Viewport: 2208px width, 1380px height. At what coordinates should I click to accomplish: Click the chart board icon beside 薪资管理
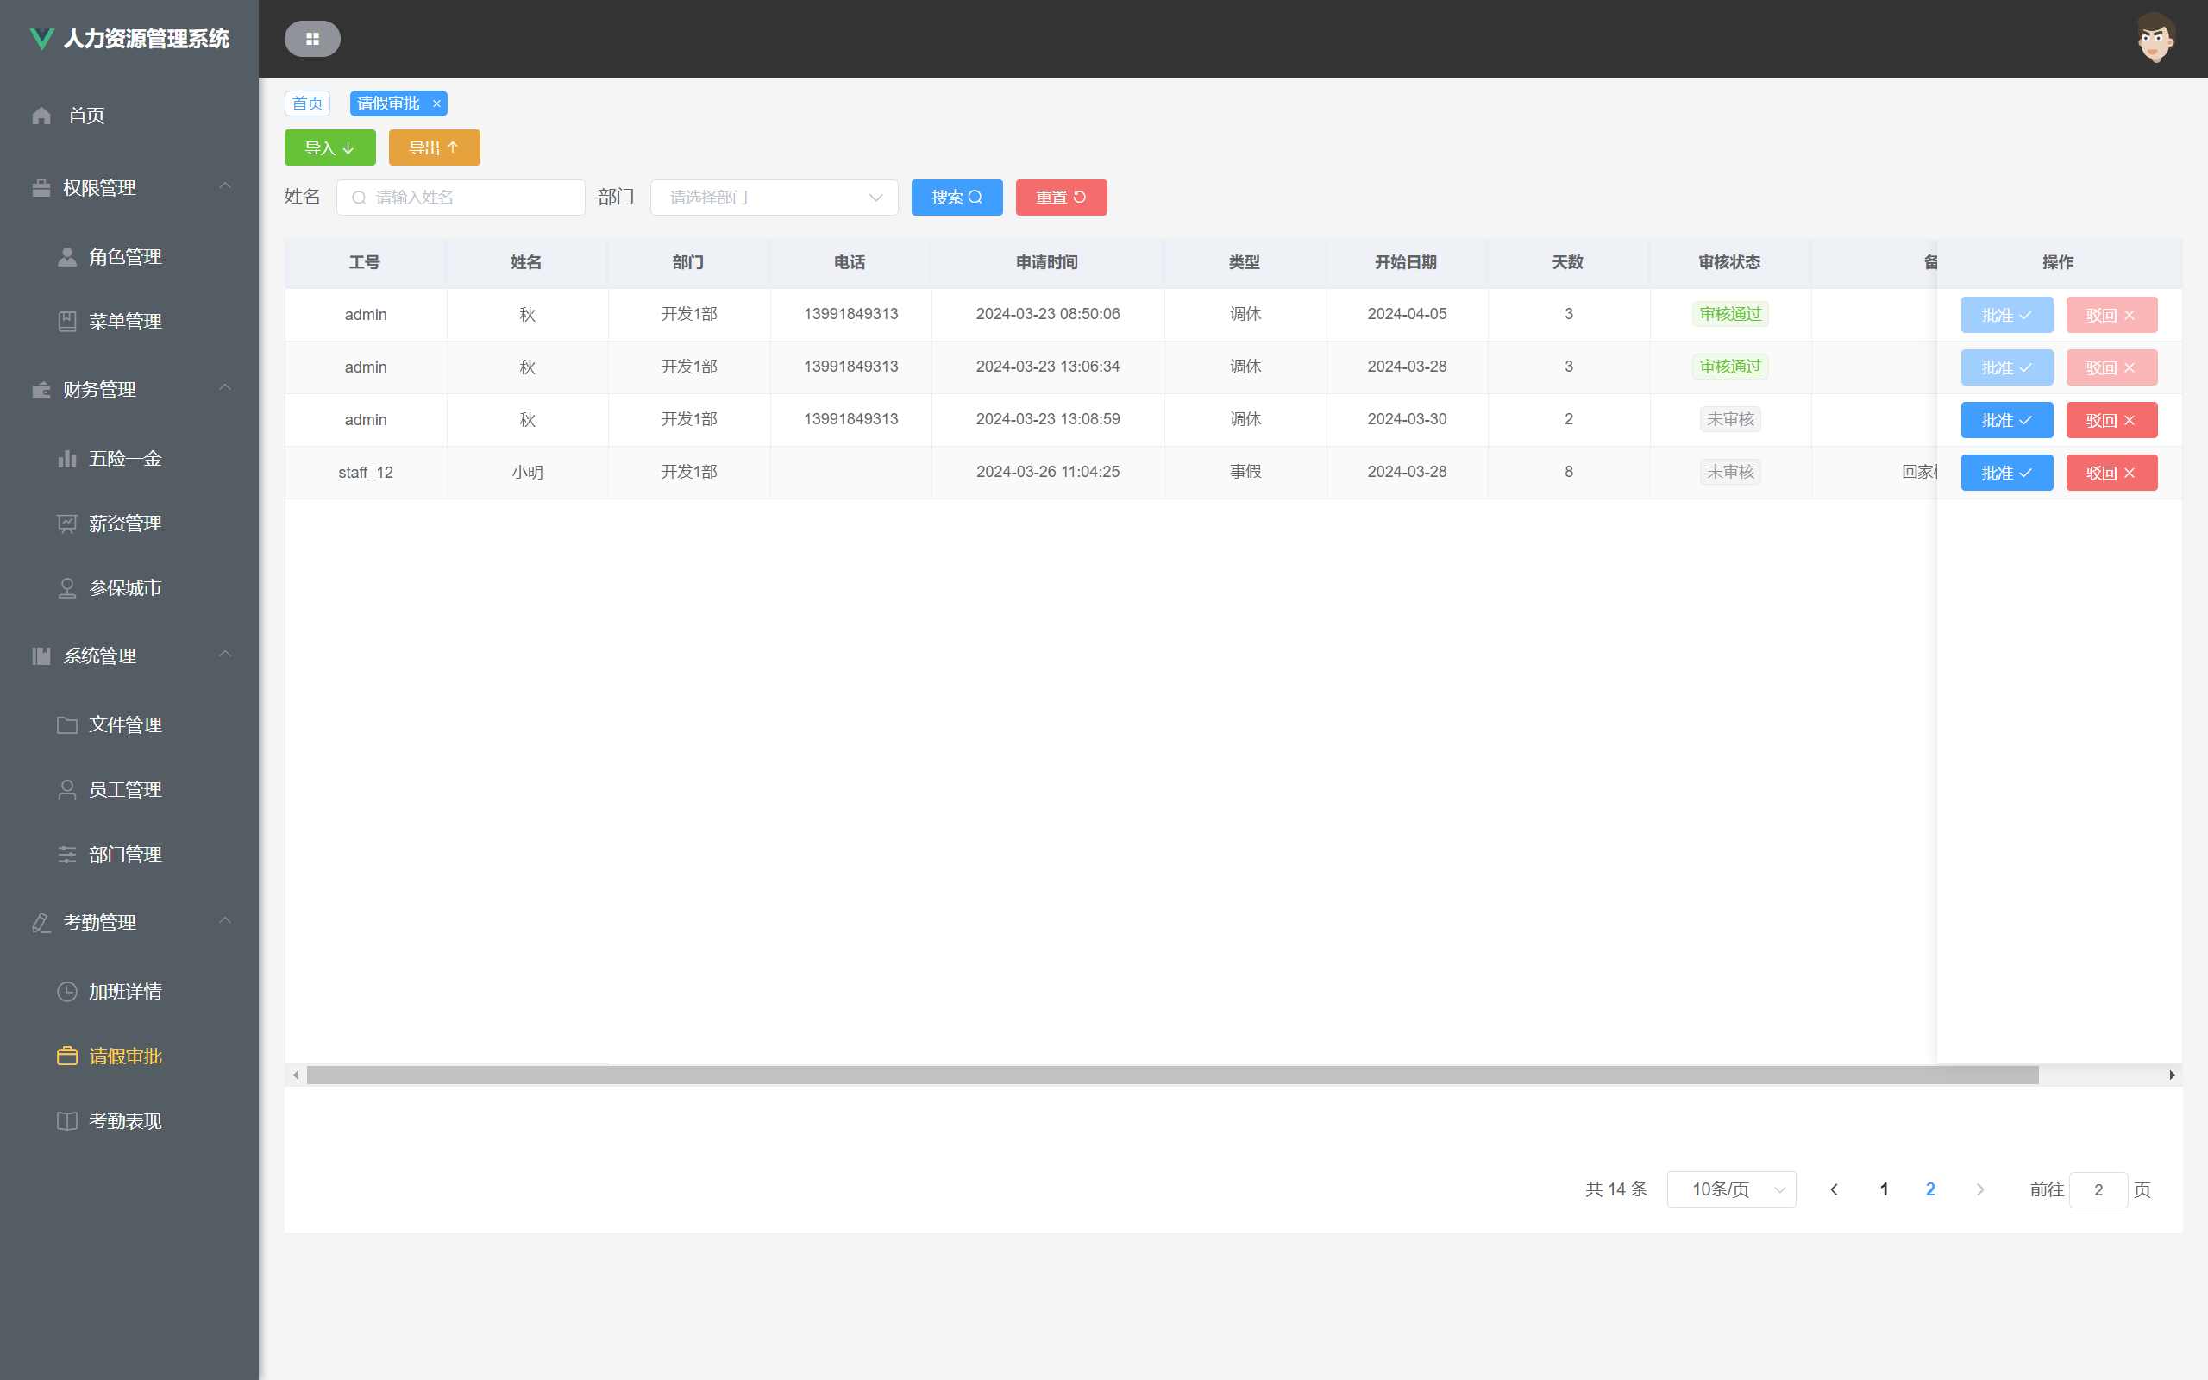coord(67,523)
